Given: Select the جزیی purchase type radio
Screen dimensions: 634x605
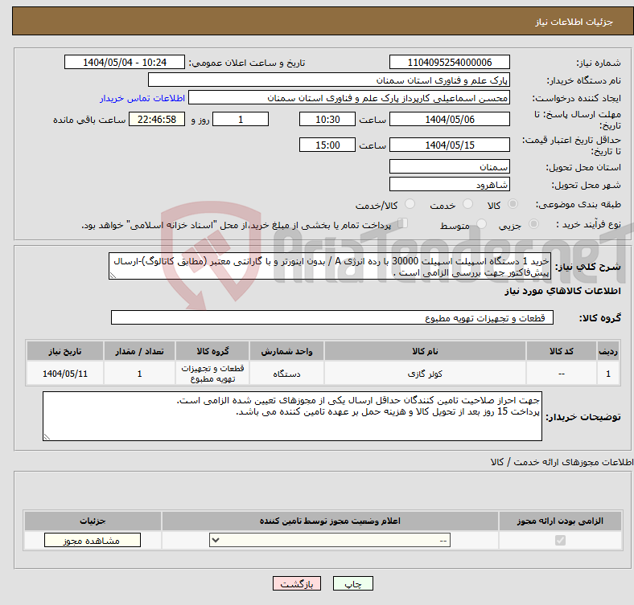Looking at the screenshot, I should click(x=533, y=224).
